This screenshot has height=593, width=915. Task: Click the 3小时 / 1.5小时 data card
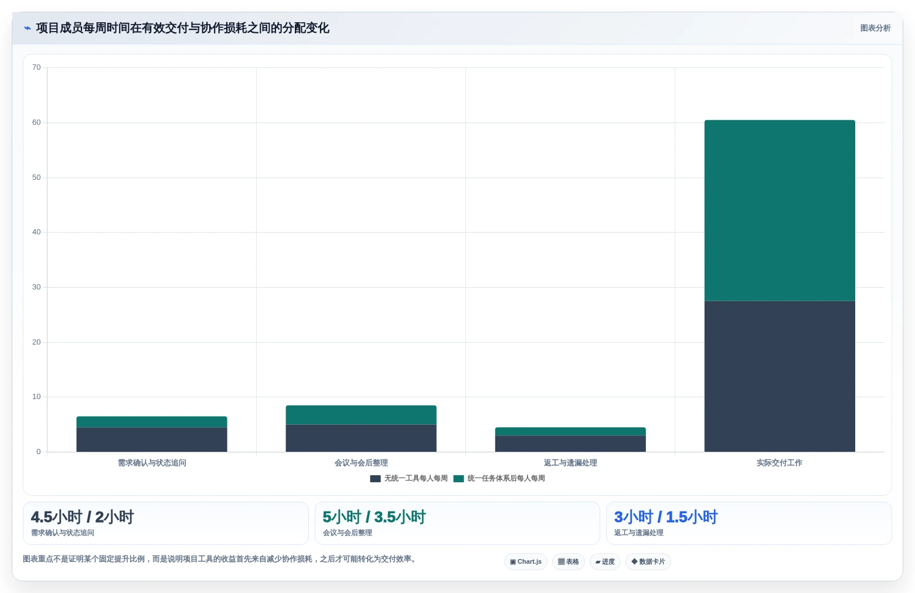coord(749,523)
